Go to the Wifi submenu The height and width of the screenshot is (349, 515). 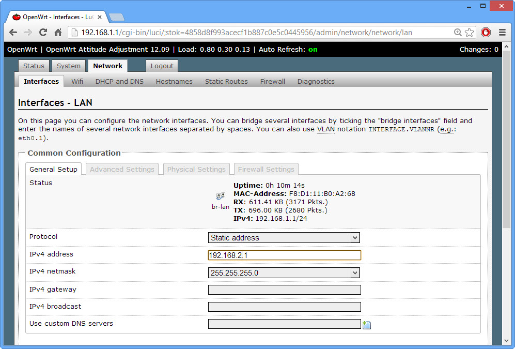(77, 82)
